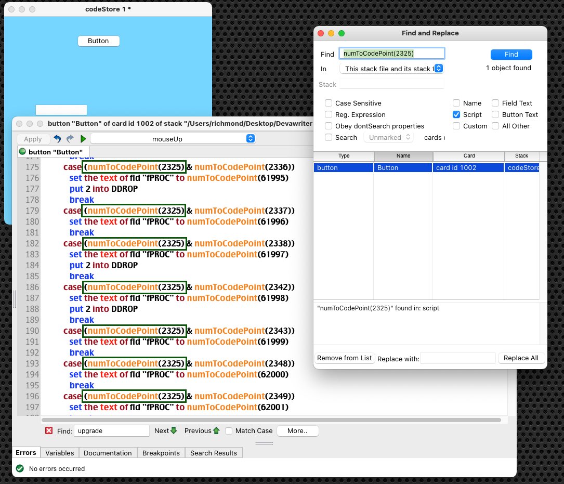The height and width of the screenshot is (484, 564).
Task: Click the Next green down arrow
Action: pyautogui.click(x=174, y=430)
